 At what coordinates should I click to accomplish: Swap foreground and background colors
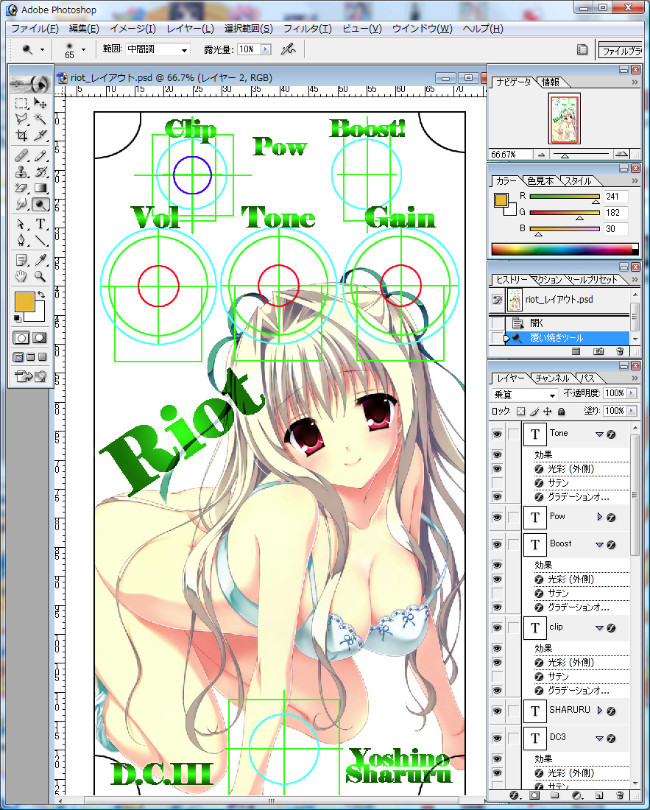pyautogui.click(x=41, y=295)
